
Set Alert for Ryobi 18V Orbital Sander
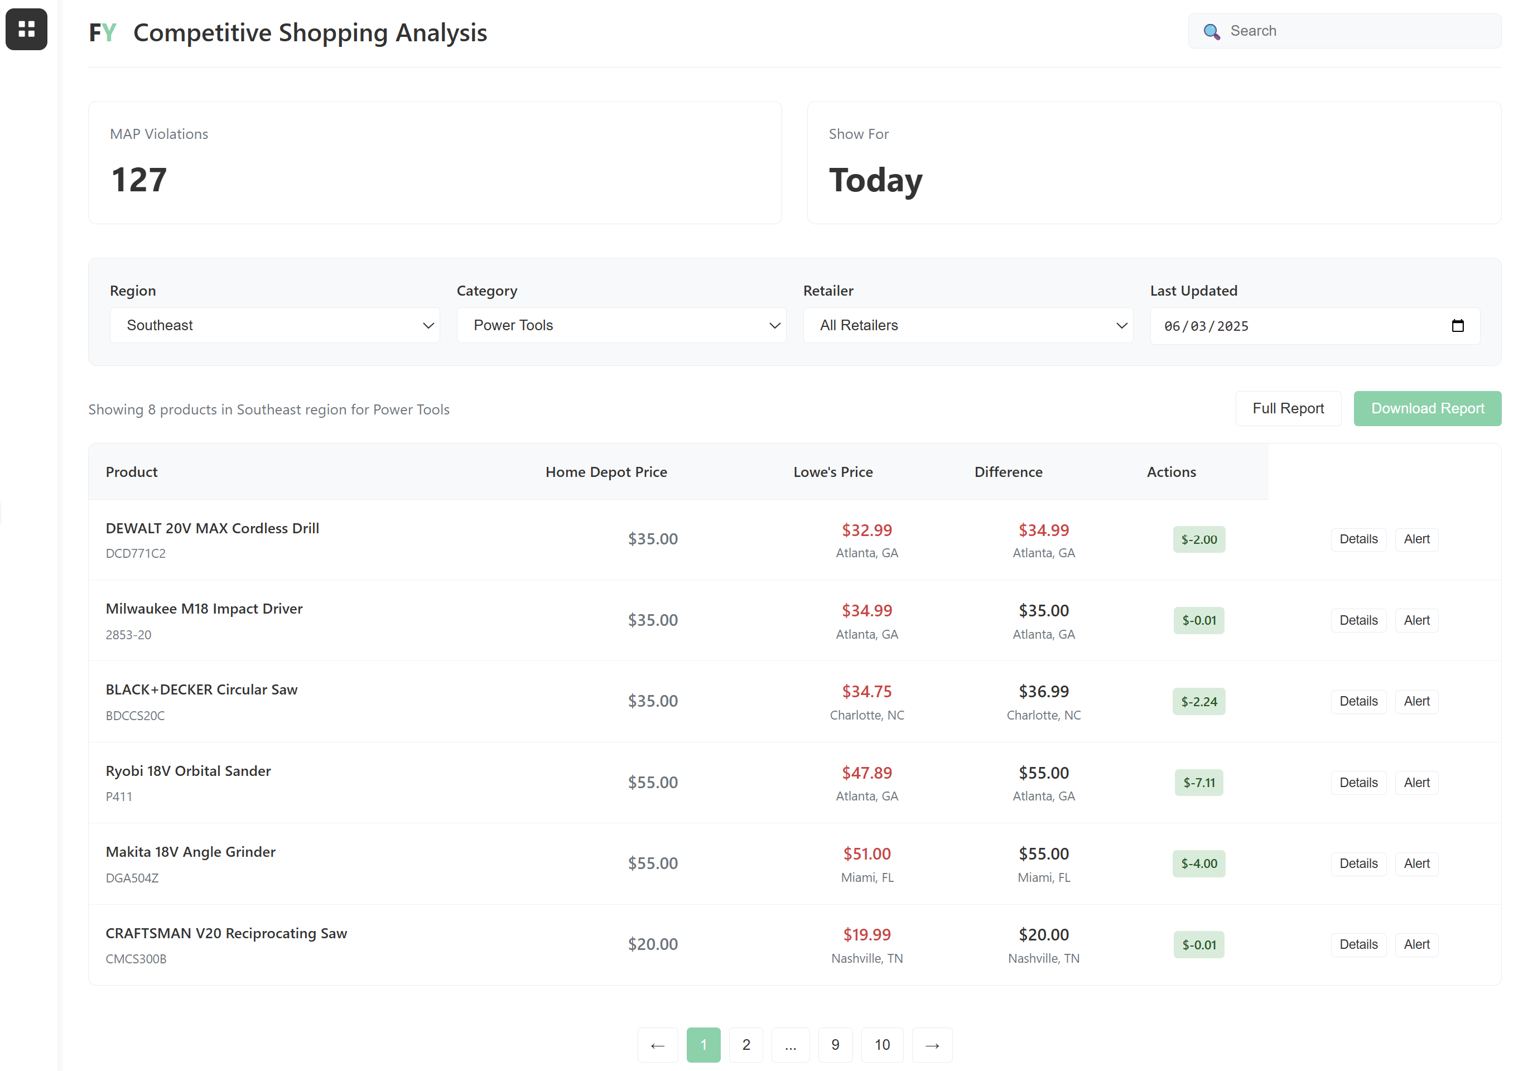[1416, 783]
